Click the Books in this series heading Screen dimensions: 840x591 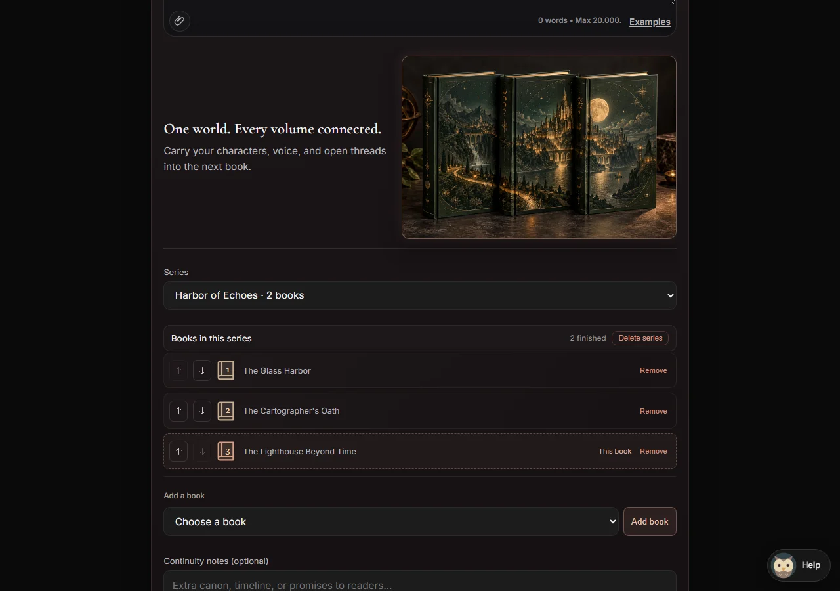tap(211, 338)
